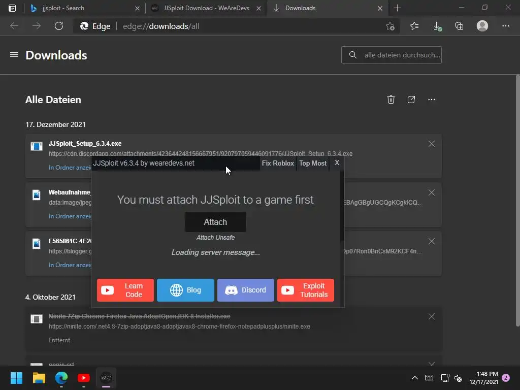
Task: Click the ninite.com download URL
Action: pos(179,327)
